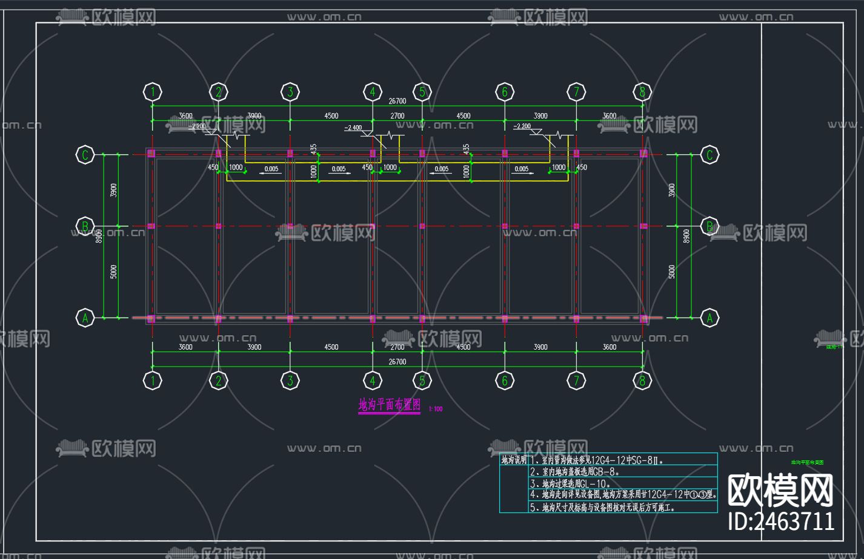Select the 地沟说明 header cell in the notes table
Viewport: 864px width, 559px height.
pos(514,460)
